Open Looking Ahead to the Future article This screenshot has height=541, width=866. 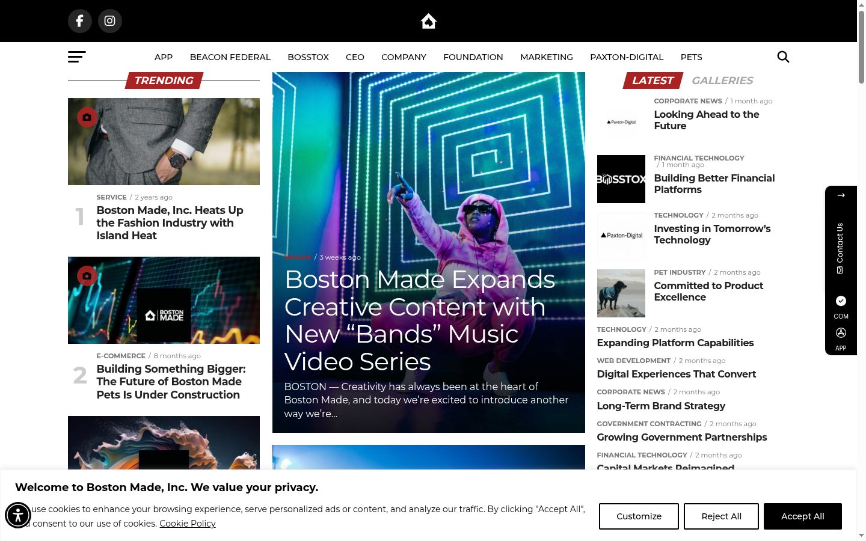click(707, 120)
